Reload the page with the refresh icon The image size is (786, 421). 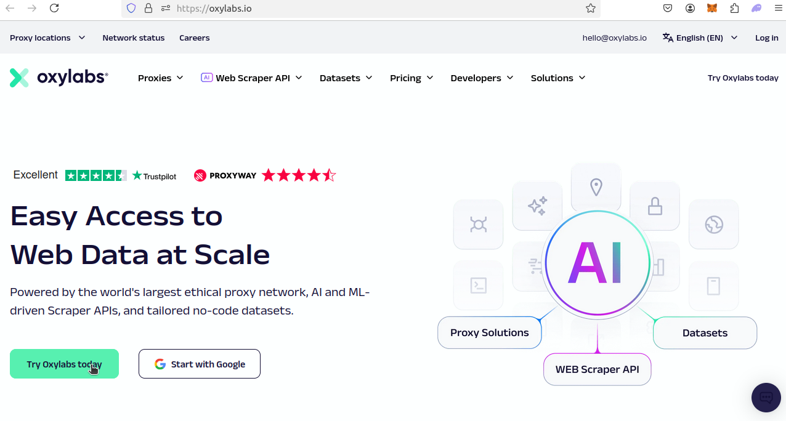54,8
